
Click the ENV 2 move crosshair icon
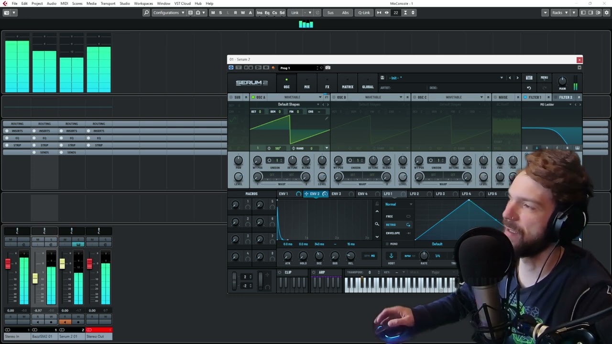306,194
